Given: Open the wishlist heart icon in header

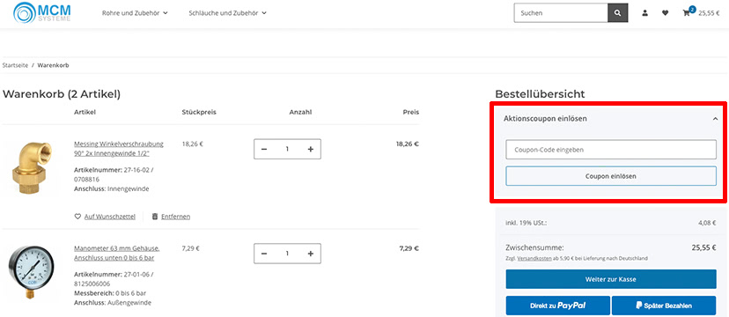Looking at the screenshot, I should tap(665, 13).
